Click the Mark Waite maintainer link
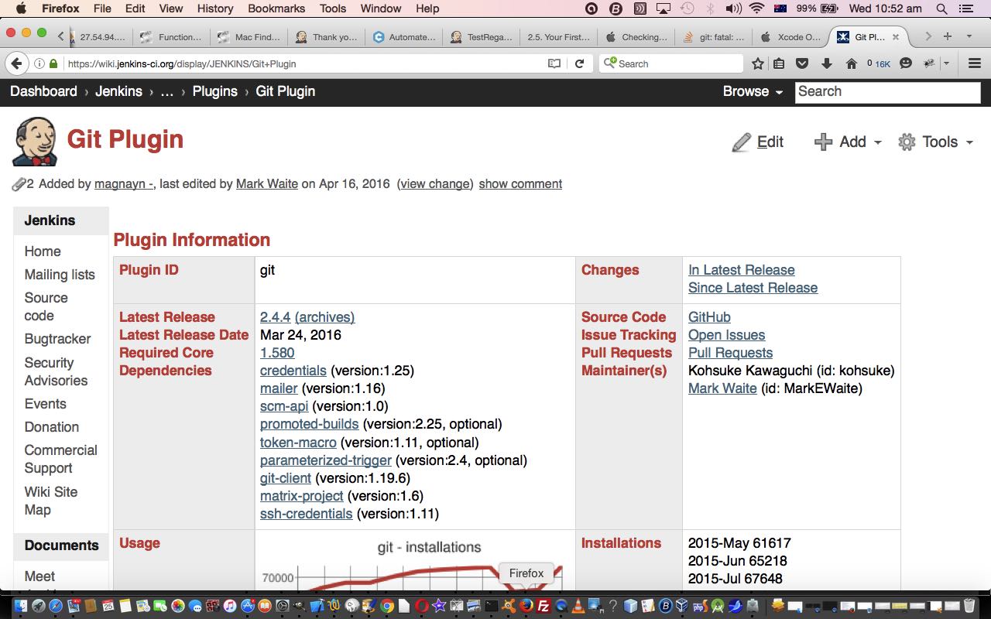Image resolution: width=991 pixels, height=619 pixels. click(722, 388)
